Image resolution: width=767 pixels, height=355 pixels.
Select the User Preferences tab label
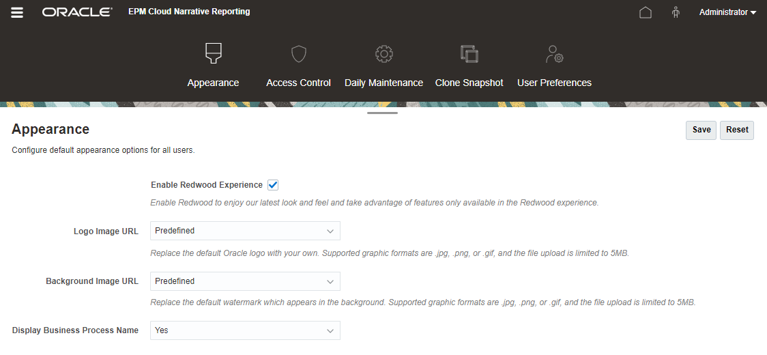pyautogui.click(x=554, y=83)
